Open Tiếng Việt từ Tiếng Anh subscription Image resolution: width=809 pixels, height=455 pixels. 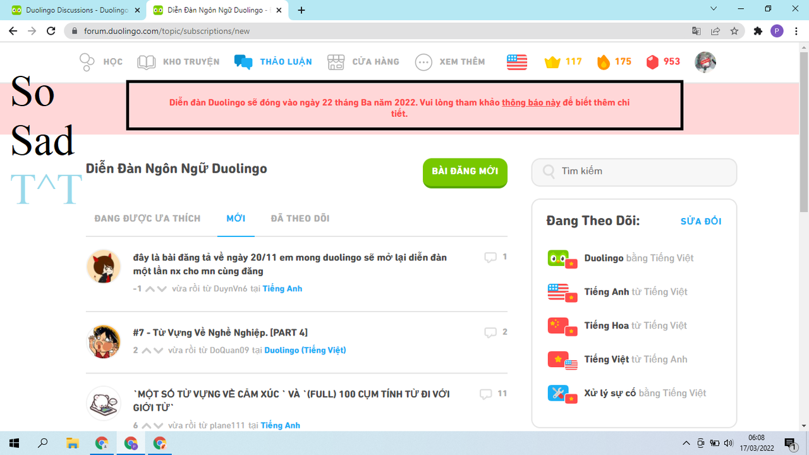(636, 360)
